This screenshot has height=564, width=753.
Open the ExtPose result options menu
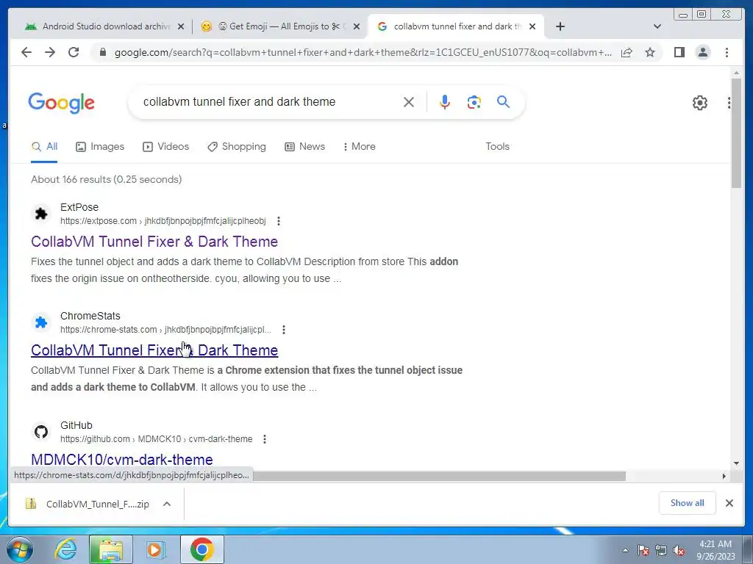point(279,221)
